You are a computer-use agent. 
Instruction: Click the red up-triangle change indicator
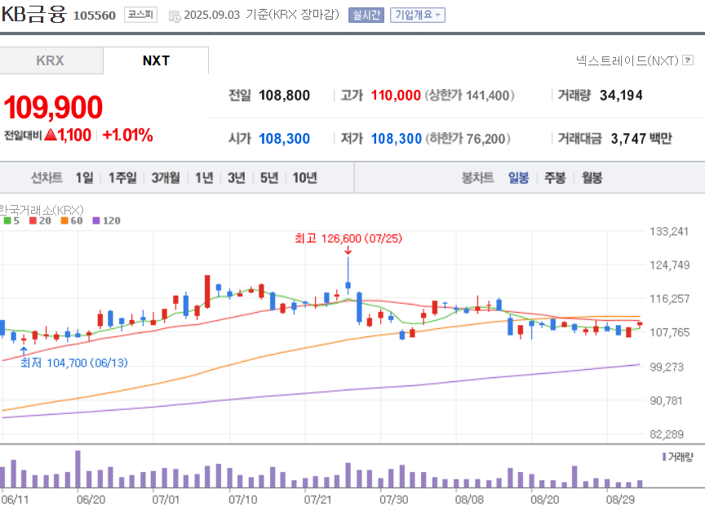(51, 135)
